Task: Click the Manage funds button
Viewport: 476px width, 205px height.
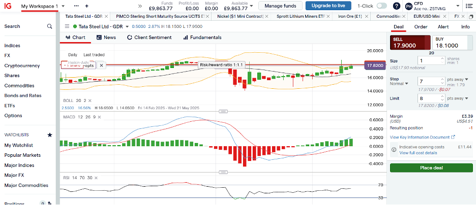Action: [281, 6]
